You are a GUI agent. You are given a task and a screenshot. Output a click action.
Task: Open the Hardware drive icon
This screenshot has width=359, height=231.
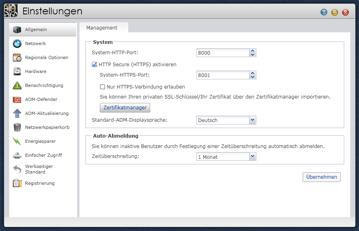(x=17, y=71)
